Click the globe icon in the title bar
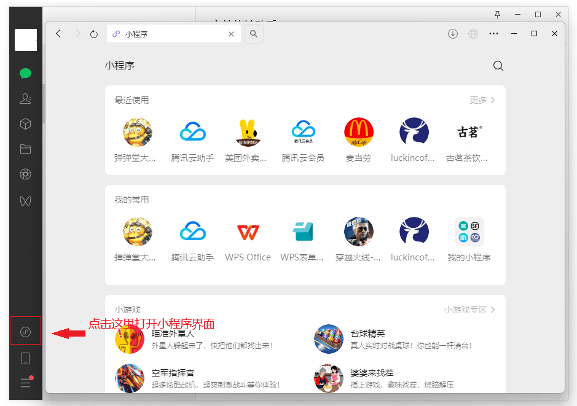The height and width of the screenshot is (406, 577). click(x=473, y=34)
